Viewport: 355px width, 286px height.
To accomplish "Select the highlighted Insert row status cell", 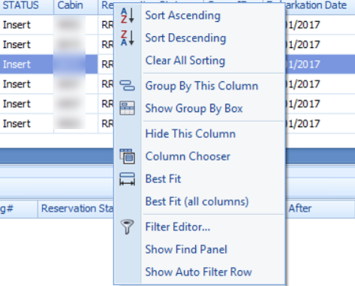I will point(26,65).
